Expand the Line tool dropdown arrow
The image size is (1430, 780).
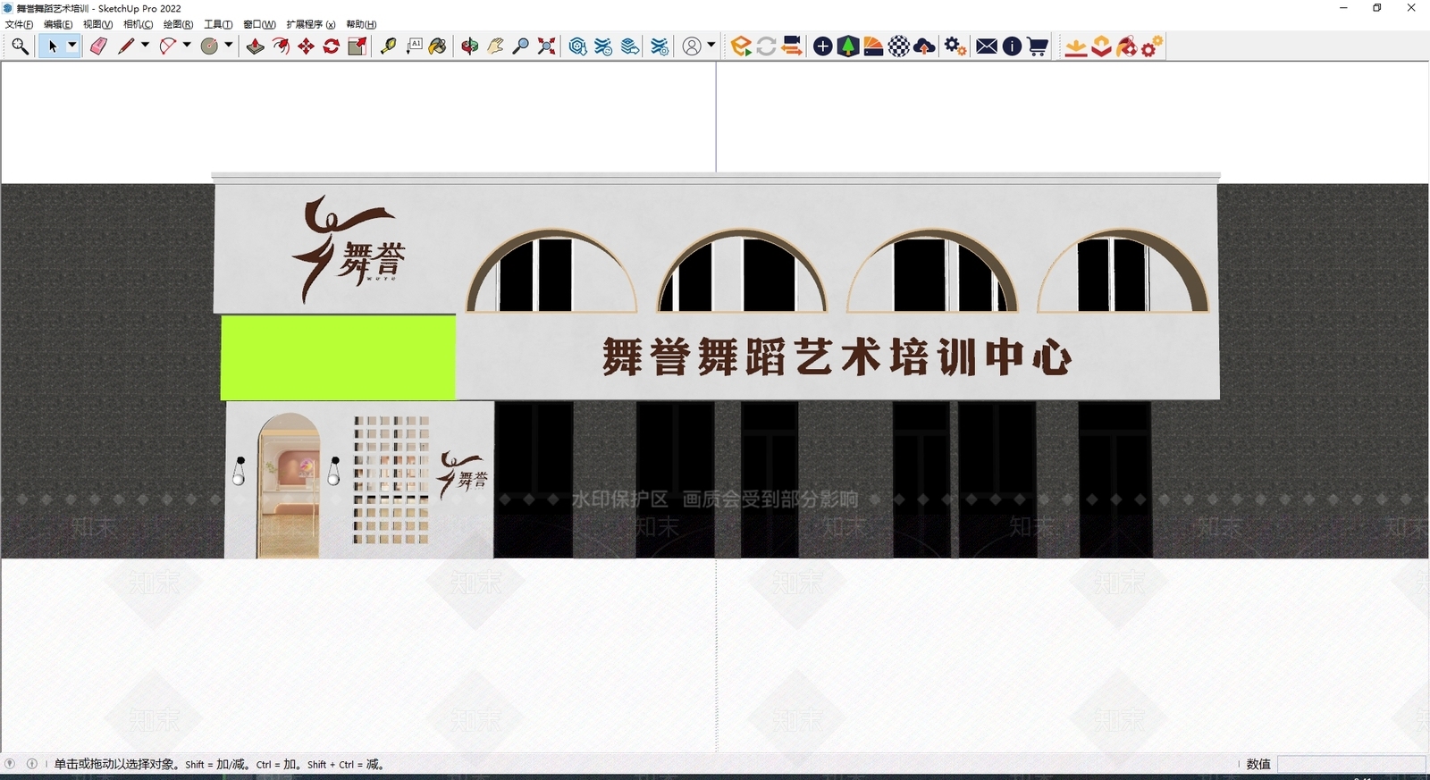click(145, 46)
